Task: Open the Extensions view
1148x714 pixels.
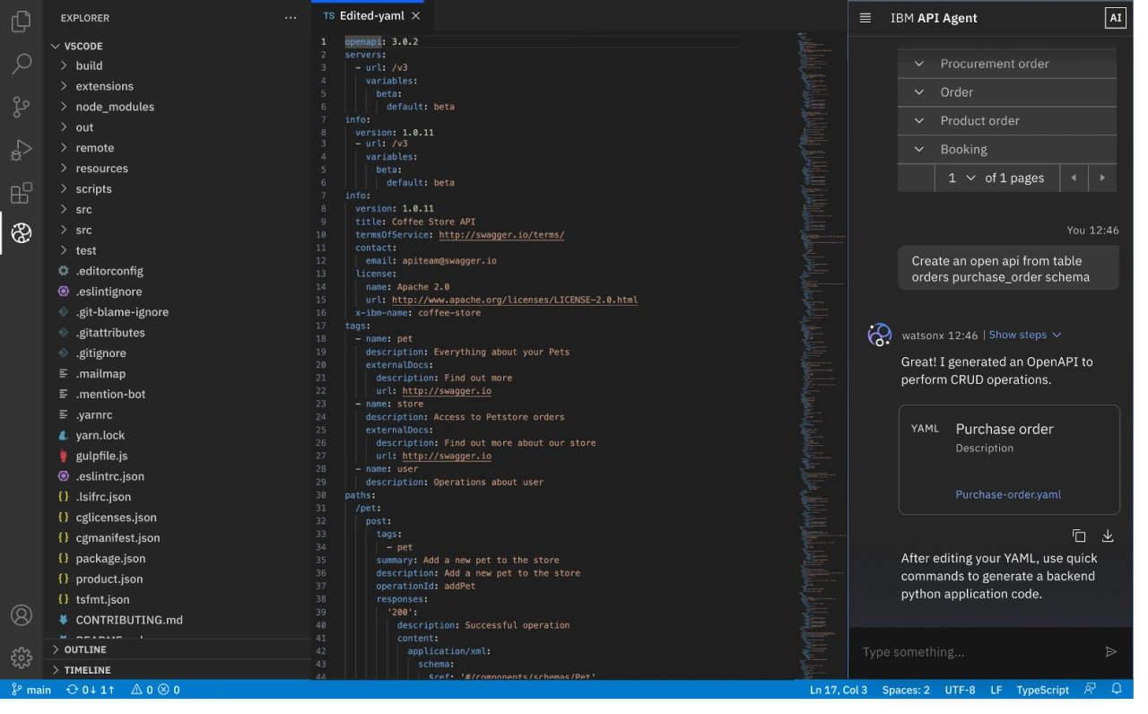Action: [22, 193]
